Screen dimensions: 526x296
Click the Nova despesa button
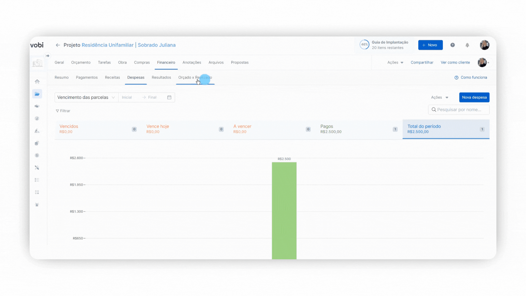pyautogui.click(x=474, y=98)
